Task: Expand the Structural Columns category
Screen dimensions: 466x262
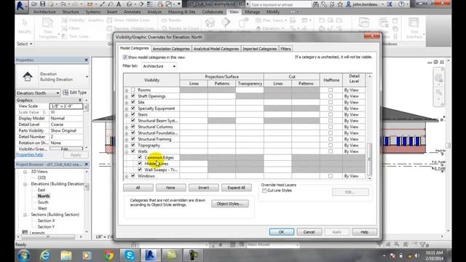Action: [127, 127]
